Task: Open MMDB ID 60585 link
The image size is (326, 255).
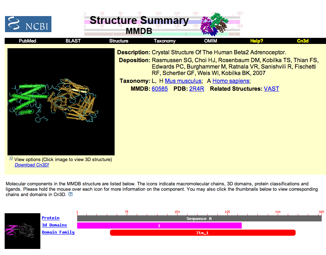Action: click(x=160, y=89)
